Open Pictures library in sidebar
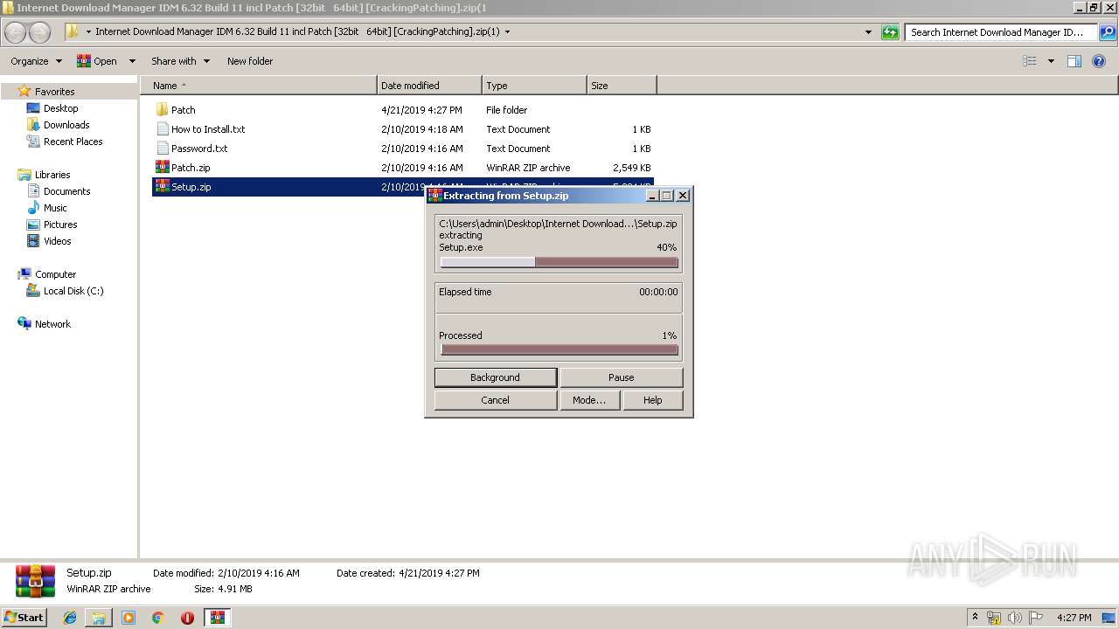 click(60, 225)
